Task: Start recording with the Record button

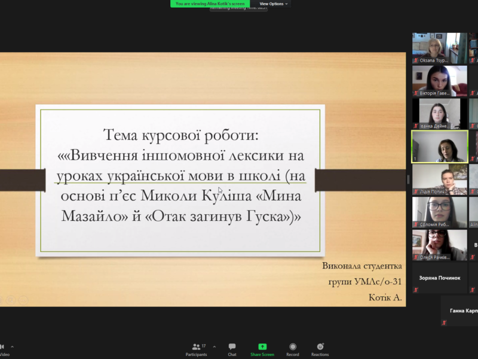Action: click(x=293, y=349)
